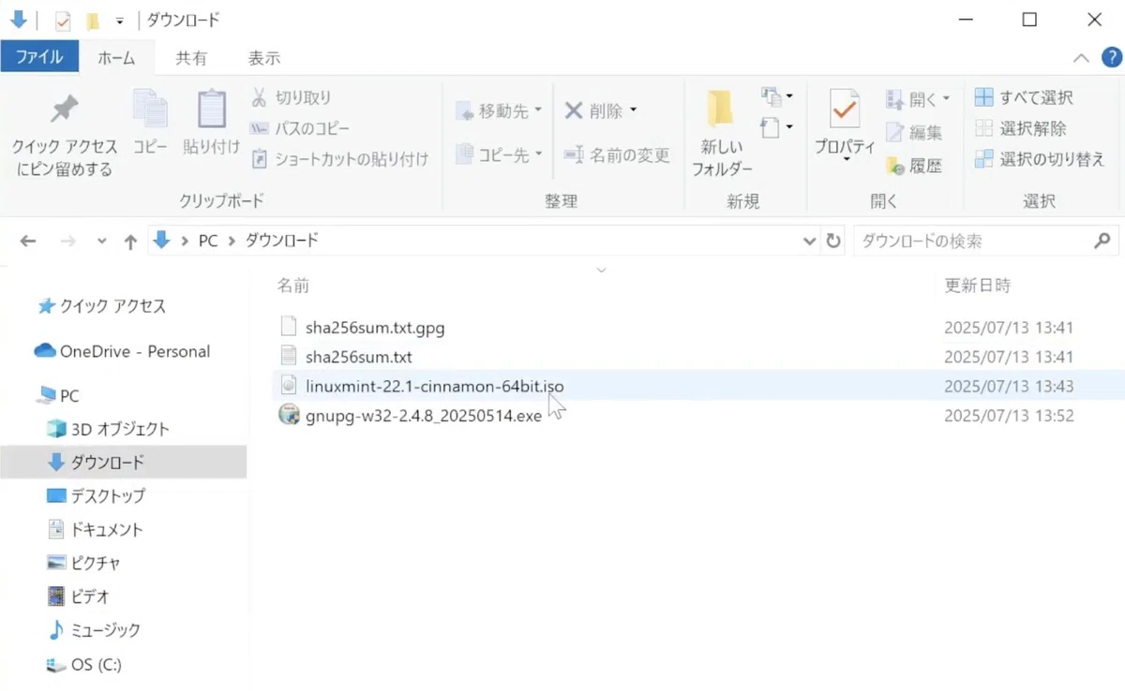Viewport: 1125px width, 691px height.
Task: Click Select none (選択解除)
Action: [1020, 128]
